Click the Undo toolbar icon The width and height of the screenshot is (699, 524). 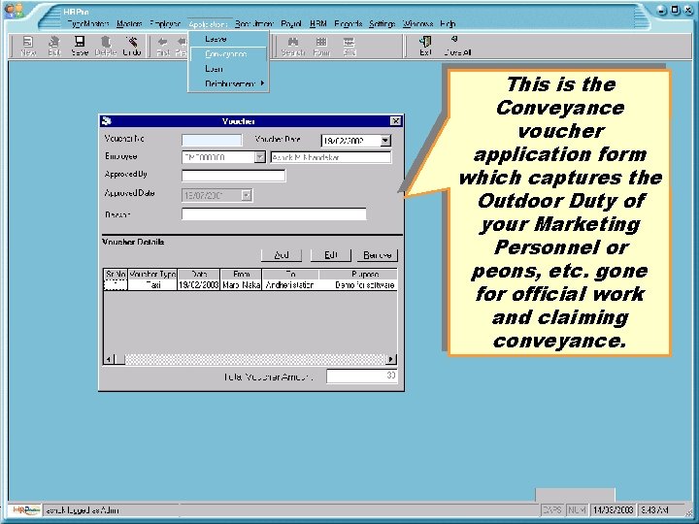131,46
